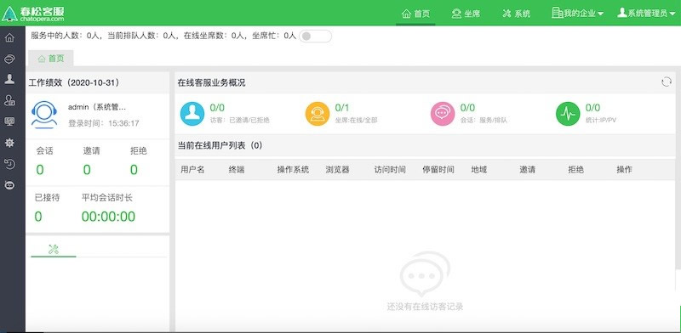Image resolution: width=681 pixels, height=333 pixels.
Task: Click the admin headset avatar
Action: [44, 115]
